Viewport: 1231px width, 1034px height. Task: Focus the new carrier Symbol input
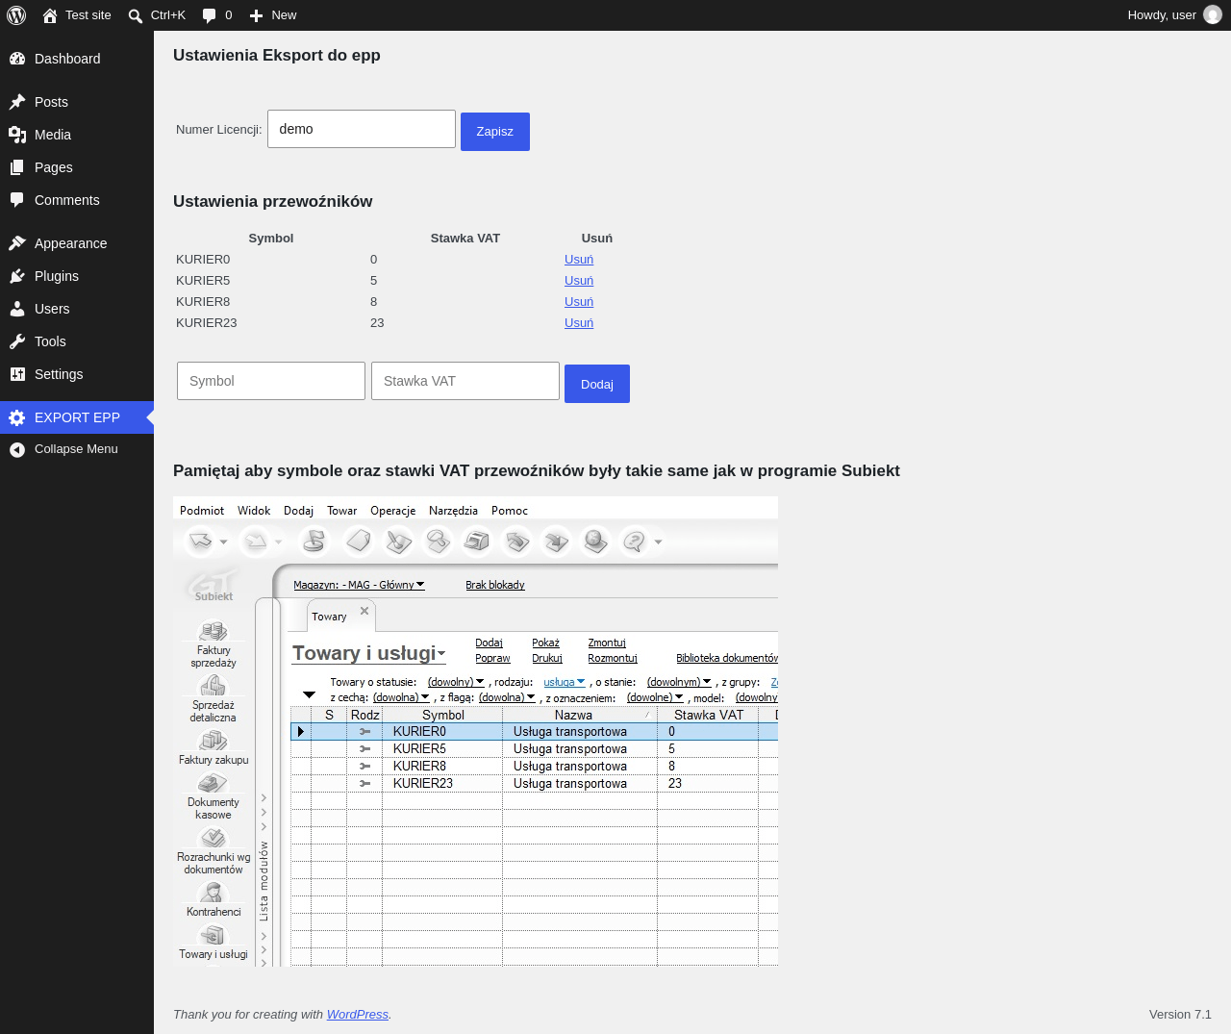271,381
